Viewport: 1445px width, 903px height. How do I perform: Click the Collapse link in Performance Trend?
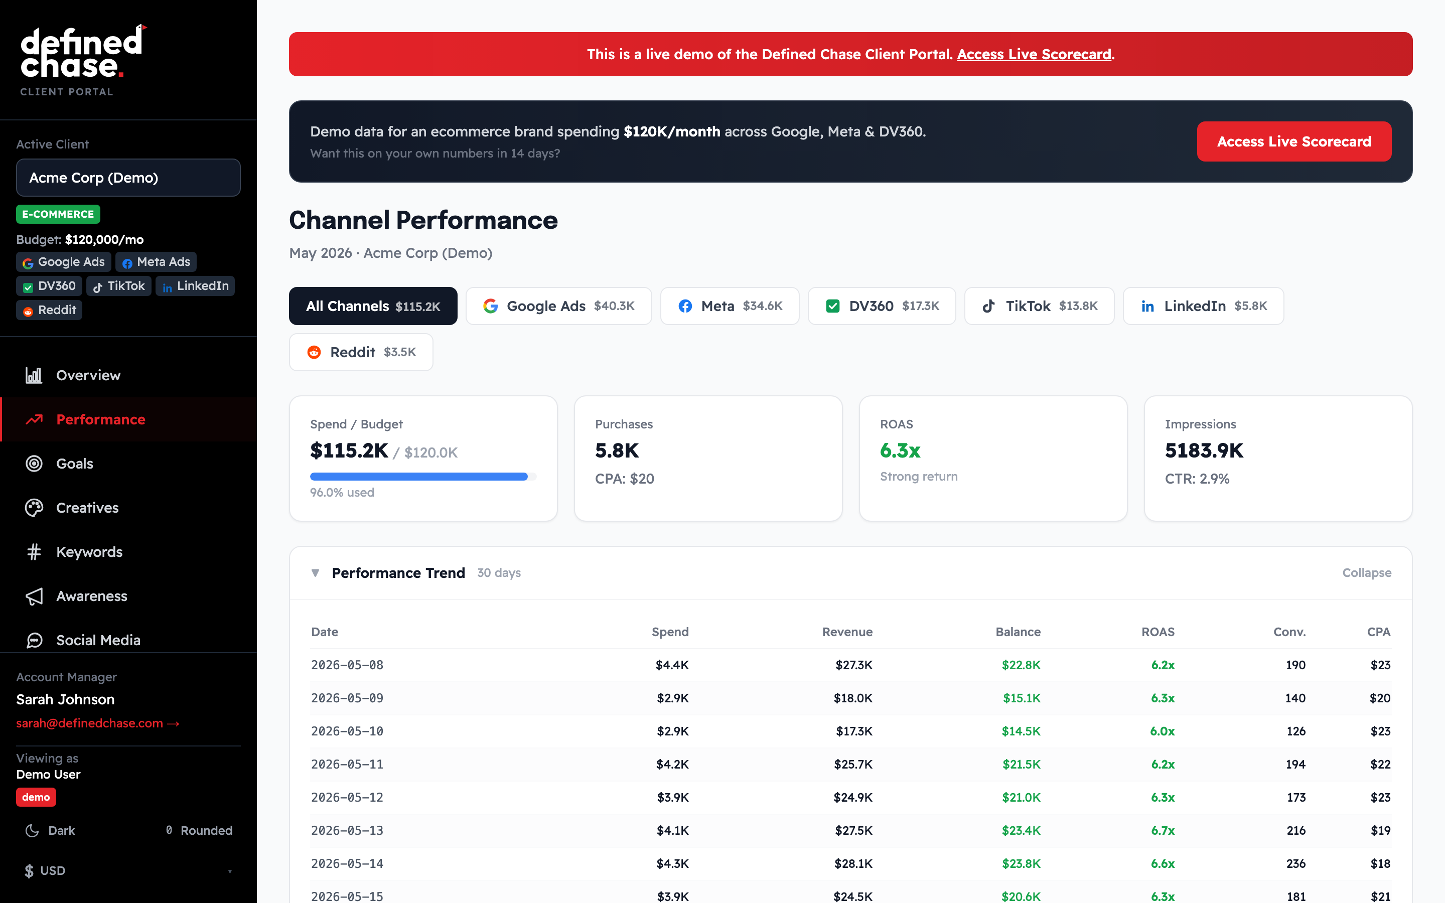[x=1366, y=573]
